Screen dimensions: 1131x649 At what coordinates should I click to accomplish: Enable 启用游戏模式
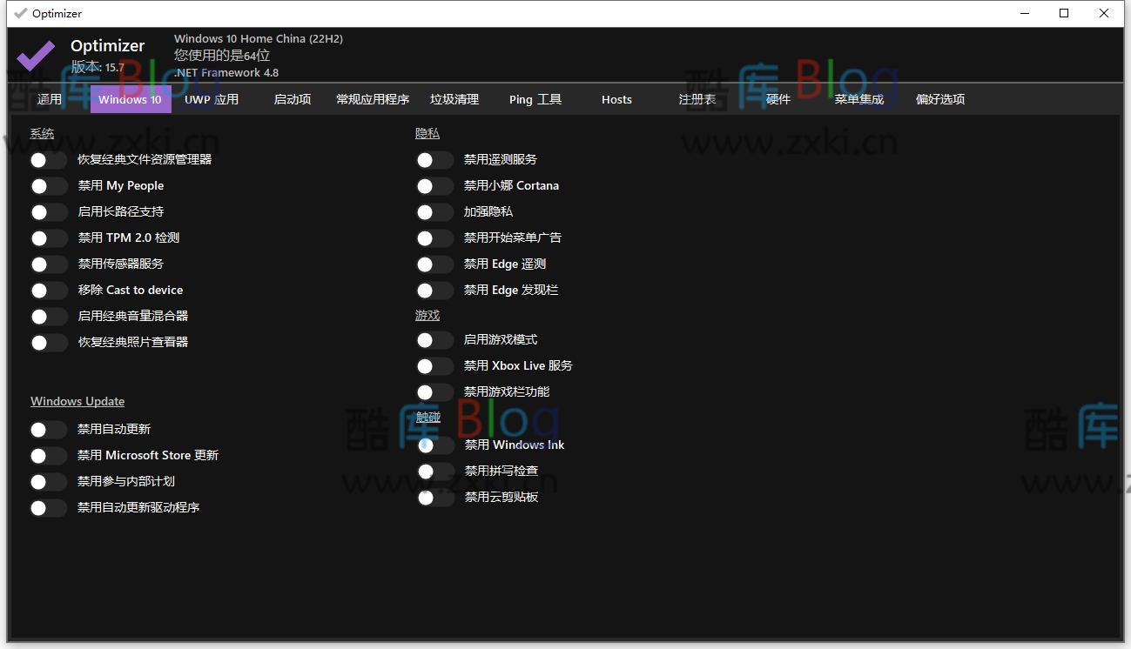[434, 339]
